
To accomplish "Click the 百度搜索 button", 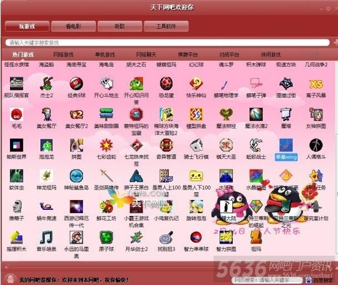I will click(x=320, y=280).
